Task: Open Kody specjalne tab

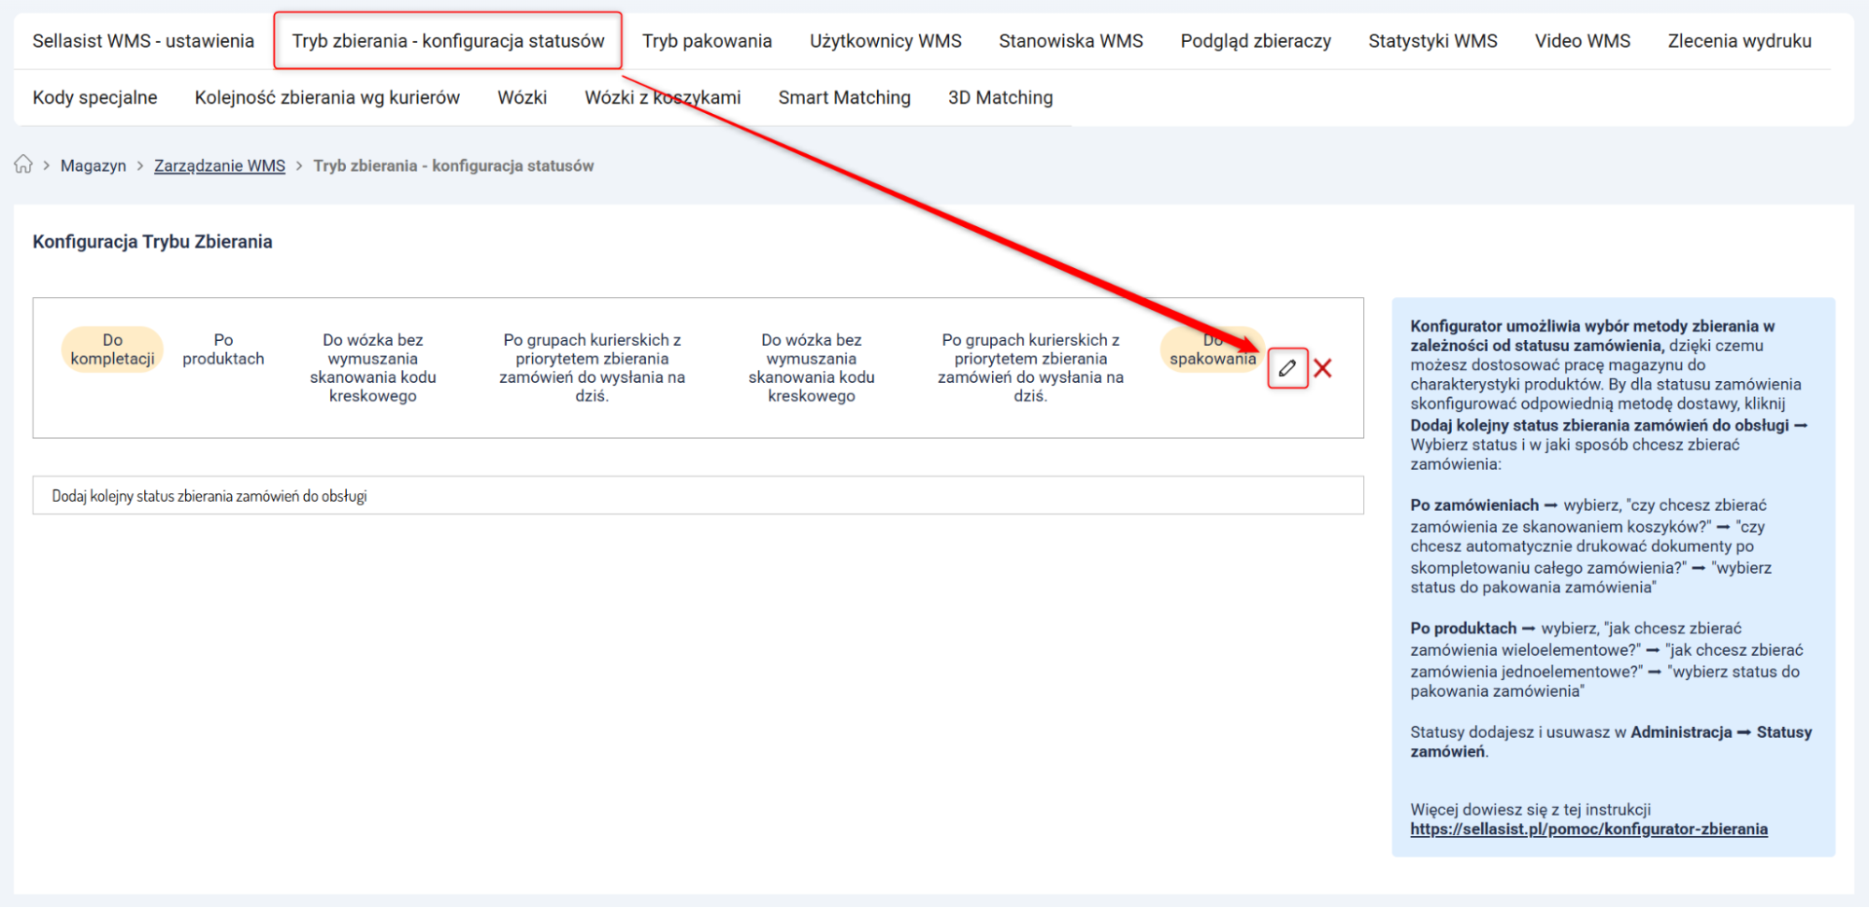Action: [x=94, y=97]
